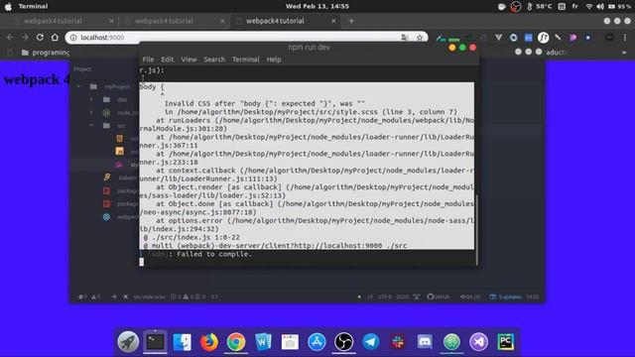This screenshot has width=635, height=357.
Task: Click the GitHub status bar icon in editor
Action: [439, 297]
